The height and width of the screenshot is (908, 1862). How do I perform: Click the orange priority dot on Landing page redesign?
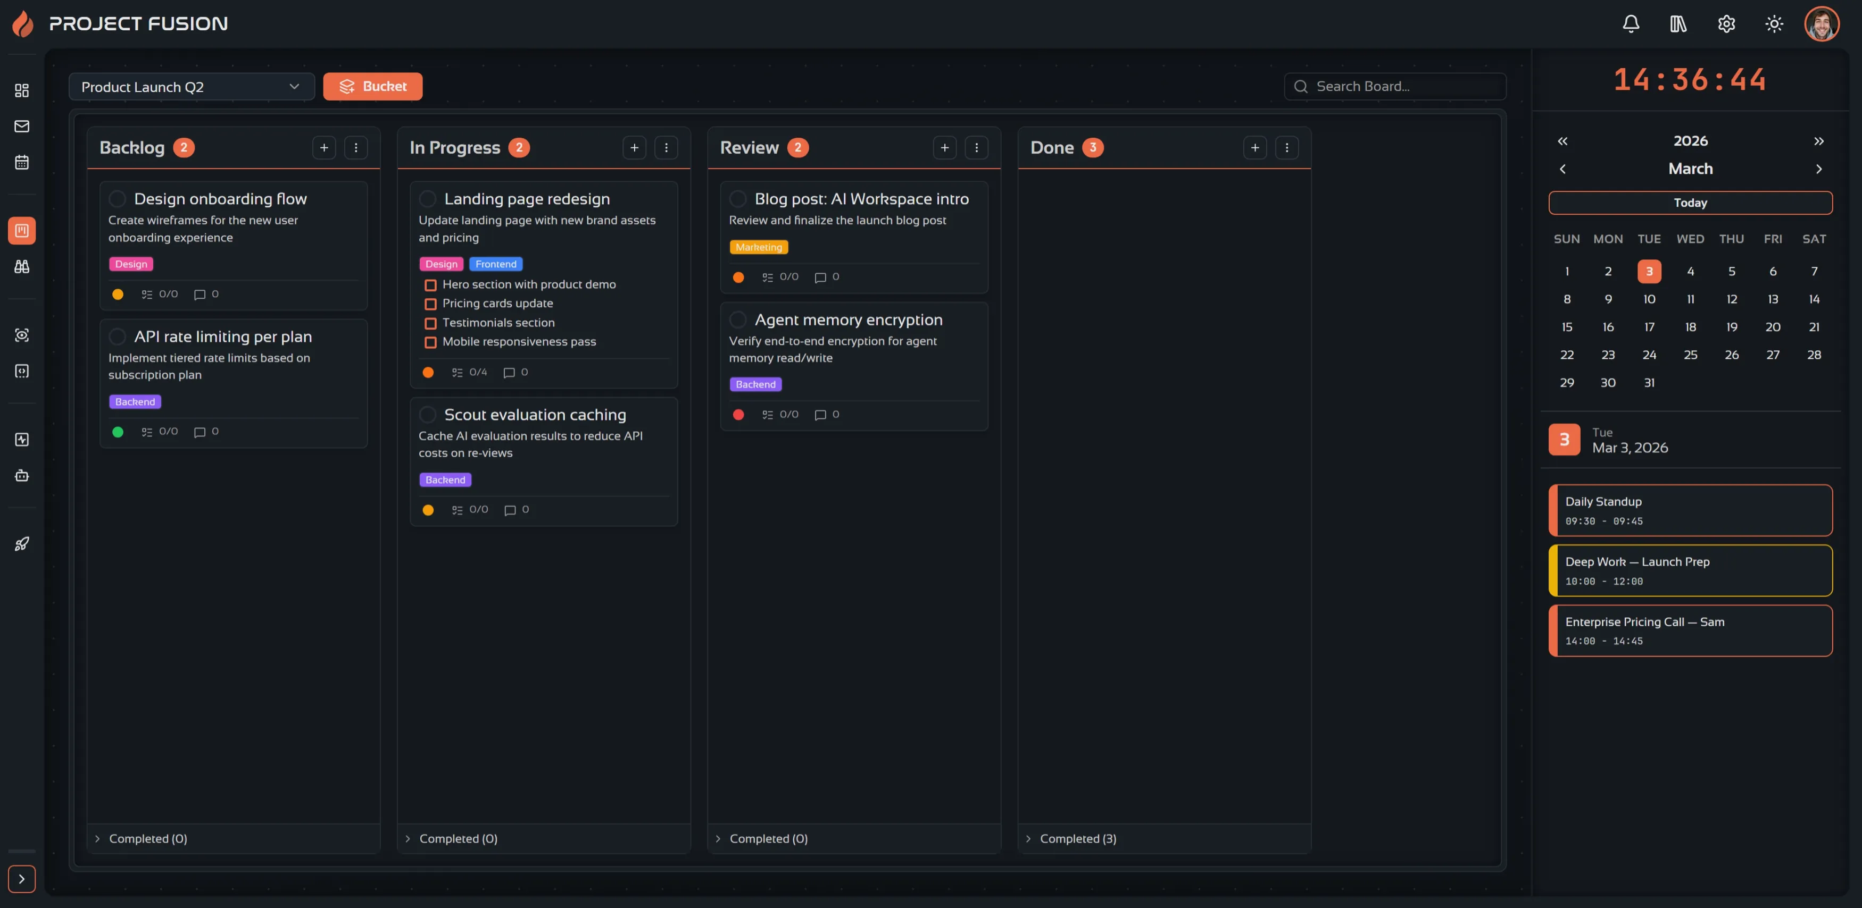click(428, 373)
